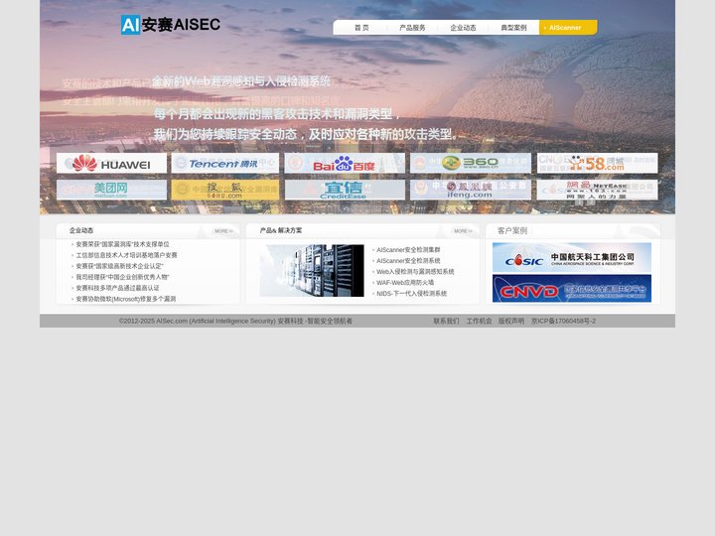Open WAF-Web应用防火墙 link
The image size is (715, 536).
pos(405,283)
